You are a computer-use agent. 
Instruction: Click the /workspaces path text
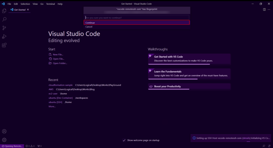82,98
